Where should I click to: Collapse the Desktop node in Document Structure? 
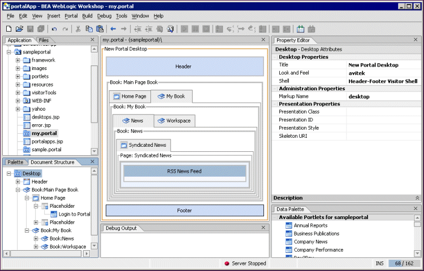click(x=9, y=173)
